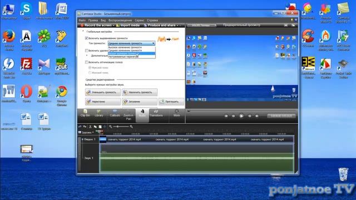
Task: Click the volume up button (Увеличить громкость)
Action: click(140, 92)
